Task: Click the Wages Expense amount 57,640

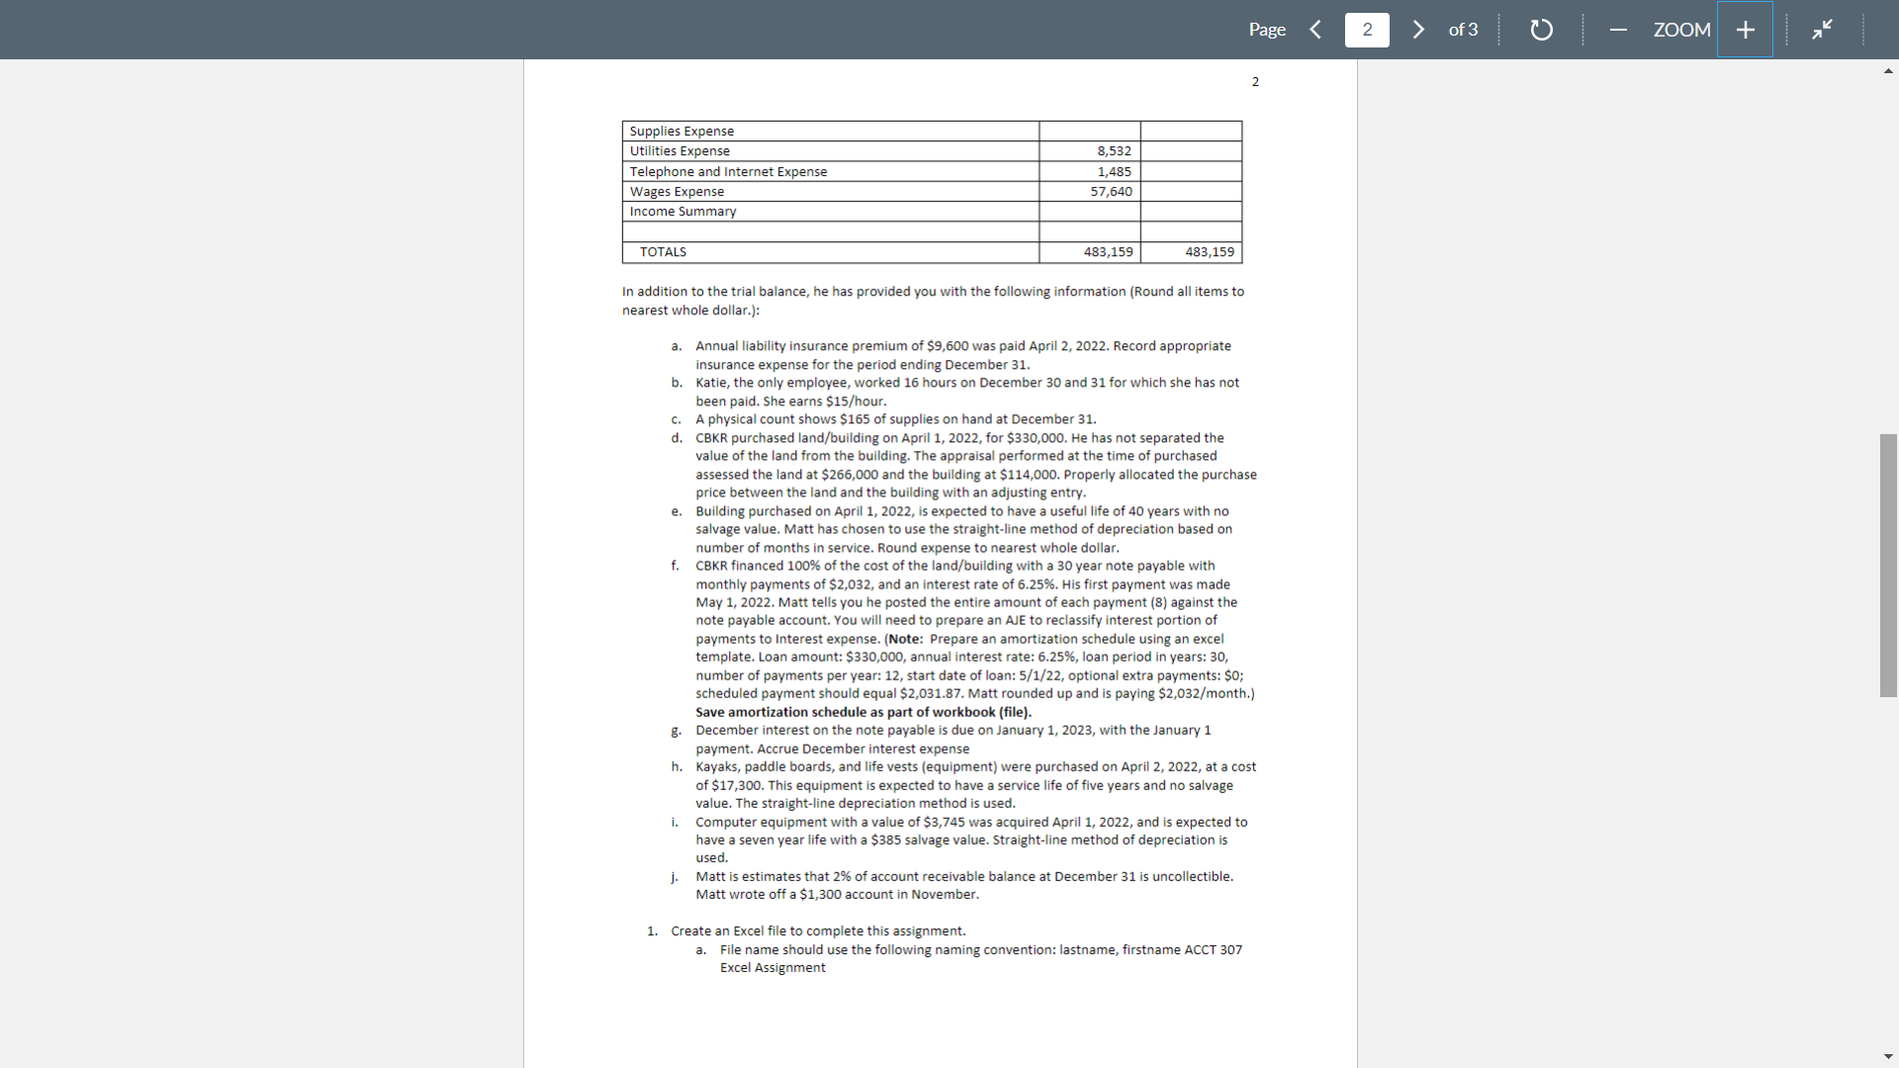Action: click(x=1111, y=192)
